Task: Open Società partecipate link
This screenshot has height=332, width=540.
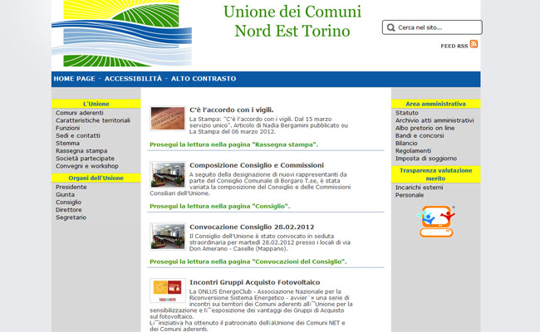Action: pos(85,159)
